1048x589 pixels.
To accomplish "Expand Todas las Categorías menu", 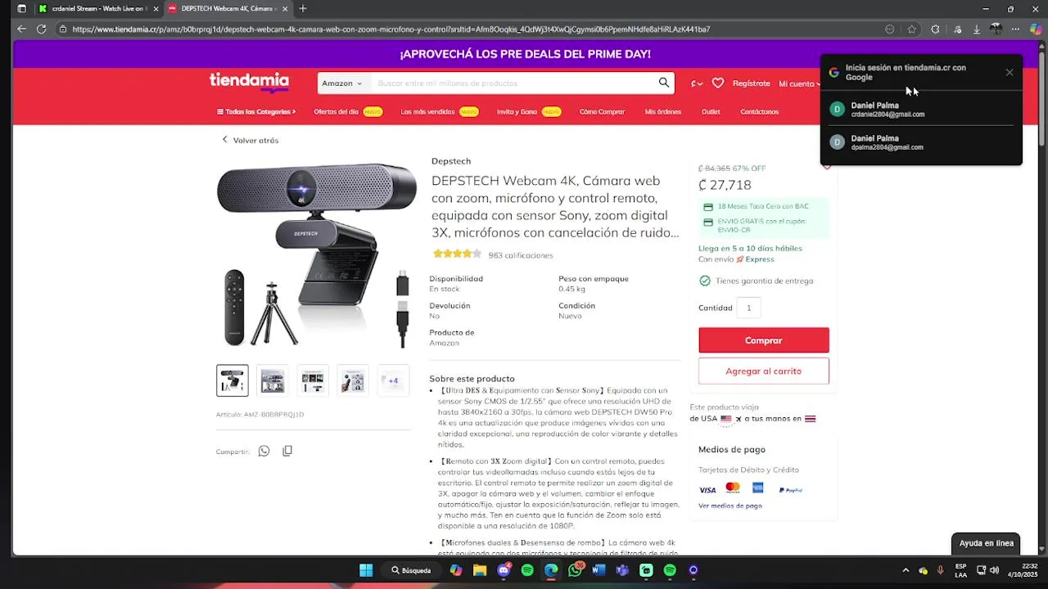I will [256, 111].
